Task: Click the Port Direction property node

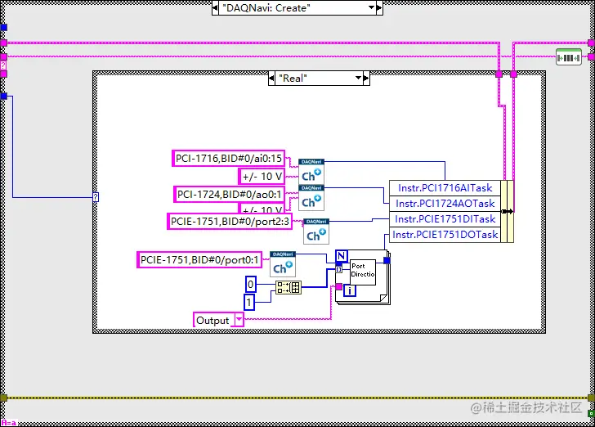Action: coord(363,272)
